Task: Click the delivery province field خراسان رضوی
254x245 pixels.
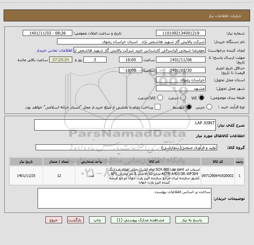Action: point(181,80)
